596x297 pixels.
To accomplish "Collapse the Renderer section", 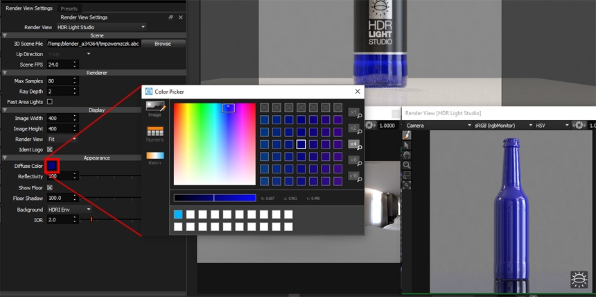I will point(5,72).
